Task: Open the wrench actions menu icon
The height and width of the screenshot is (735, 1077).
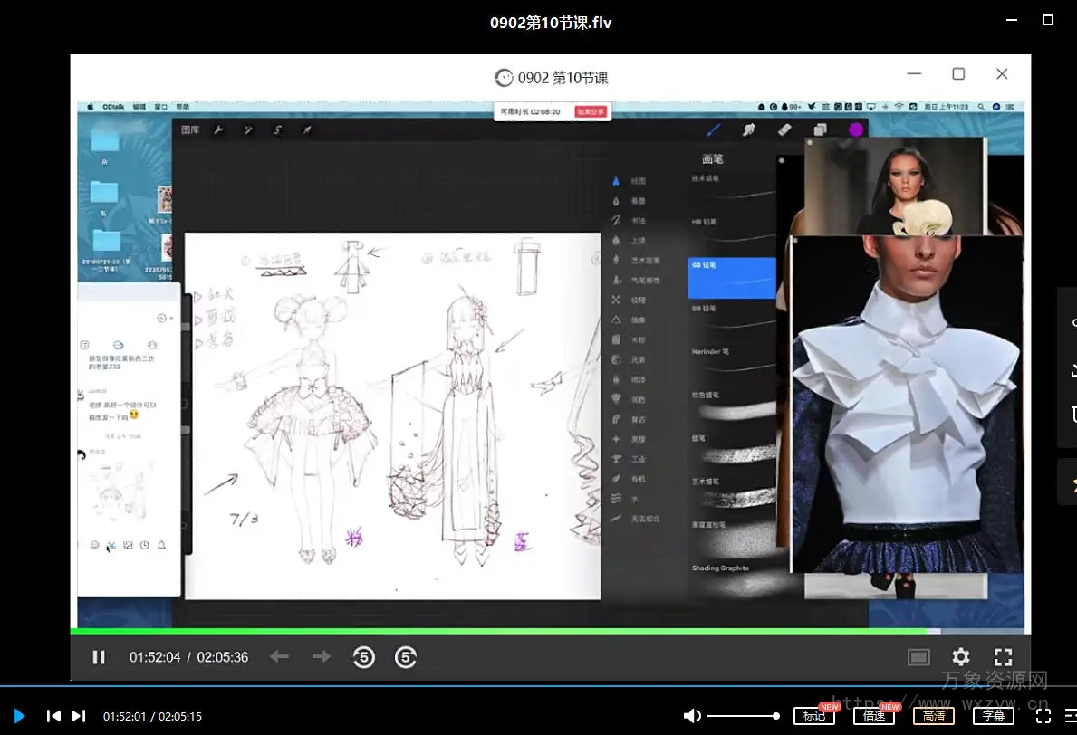Action: pyautogui.click(x=218, y=130)
